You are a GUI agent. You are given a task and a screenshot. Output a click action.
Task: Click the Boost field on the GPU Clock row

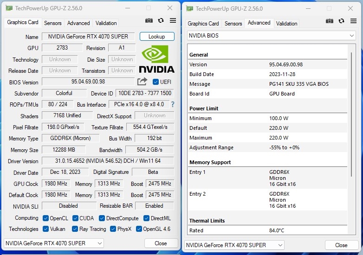pyautogui.click(x=160, y=184)
